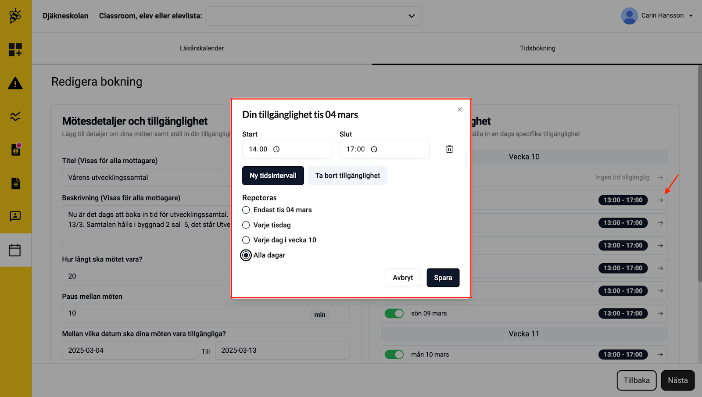The height and width of the screenshot is (397, 702).
Task: Add new interval with 'Ny tidsintervall'
Action: click(x=273, y=175)
